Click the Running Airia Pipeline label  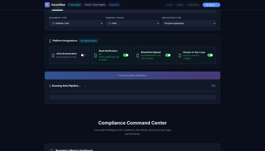pos(66,86)
